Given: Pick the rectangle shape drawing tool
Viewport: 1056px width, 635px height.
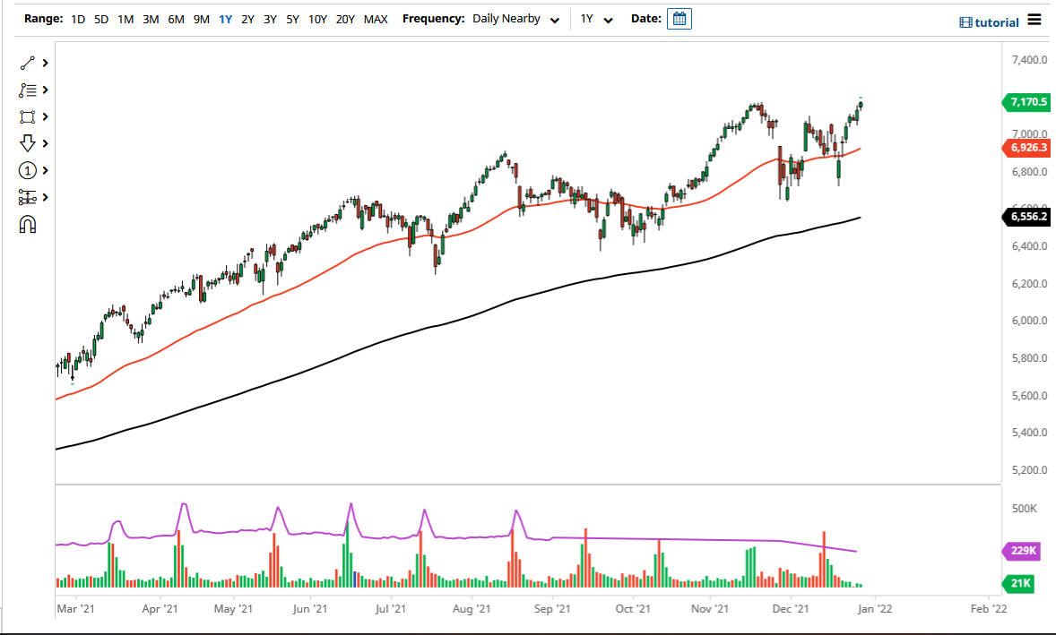Looking at the screenshot, I should click(25, 116).
